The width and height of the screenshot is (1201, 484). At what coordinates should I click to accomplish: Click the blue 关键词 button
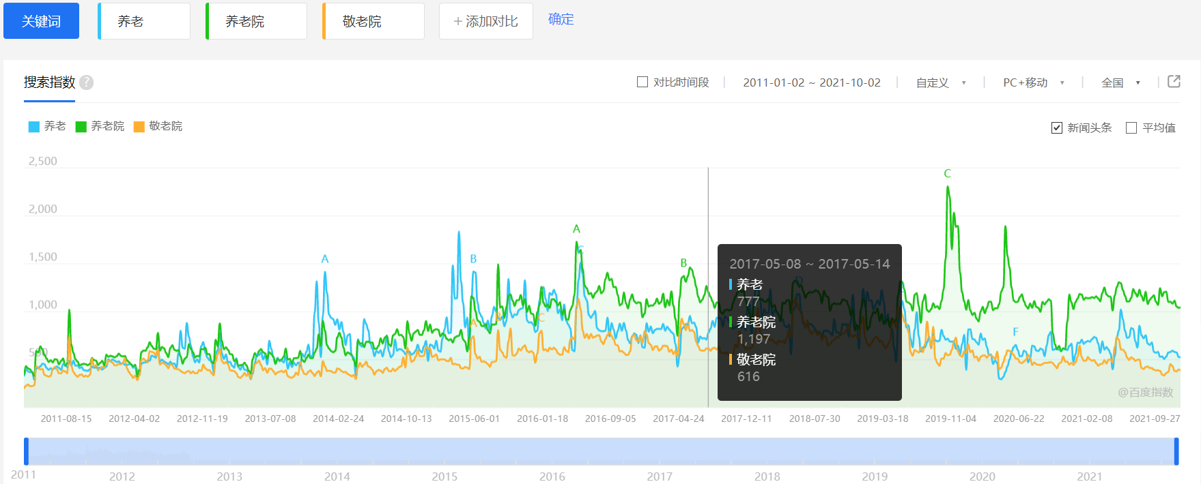pos(41,21)
